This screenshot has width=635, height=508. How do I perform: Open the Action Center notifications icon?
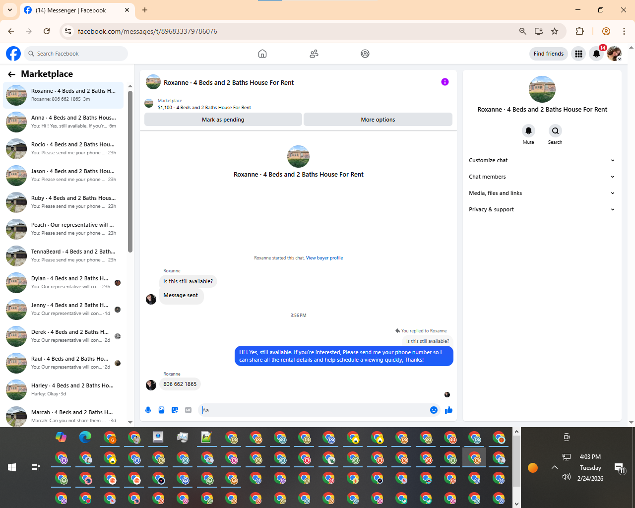pyautogui.click(x=619, y=467)
